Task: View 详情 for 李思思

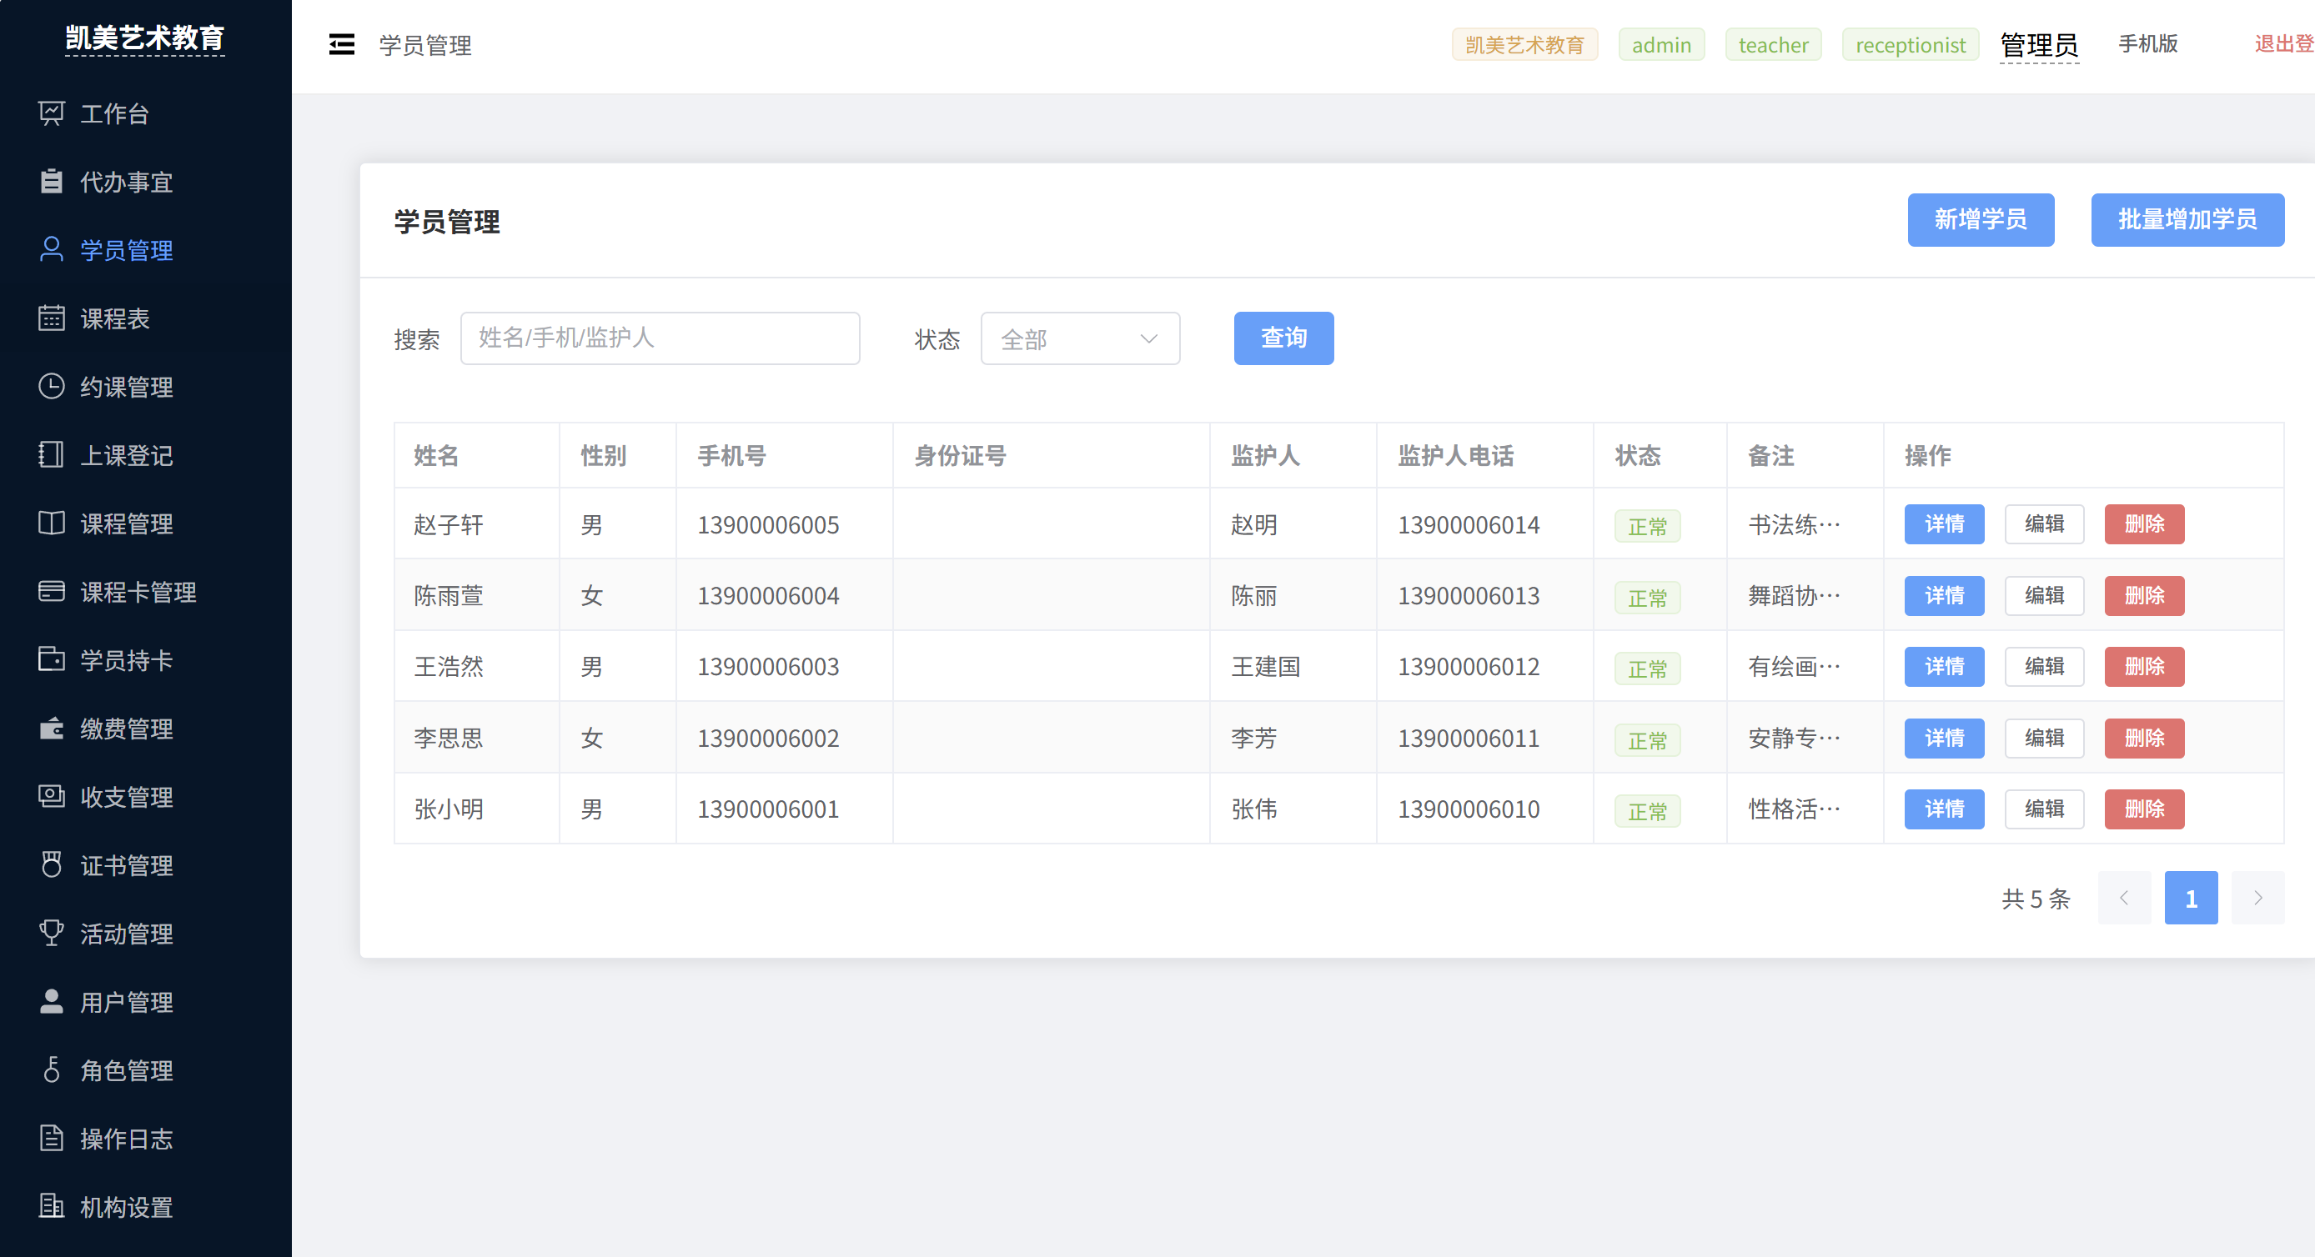Action: pos(1944,739)
